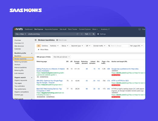Open Content gap in sidebar
This screenshot has height=121, width=158.
click(19, 95)
